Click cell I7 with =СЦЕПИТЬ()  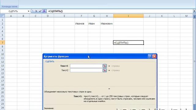point(128,43)
